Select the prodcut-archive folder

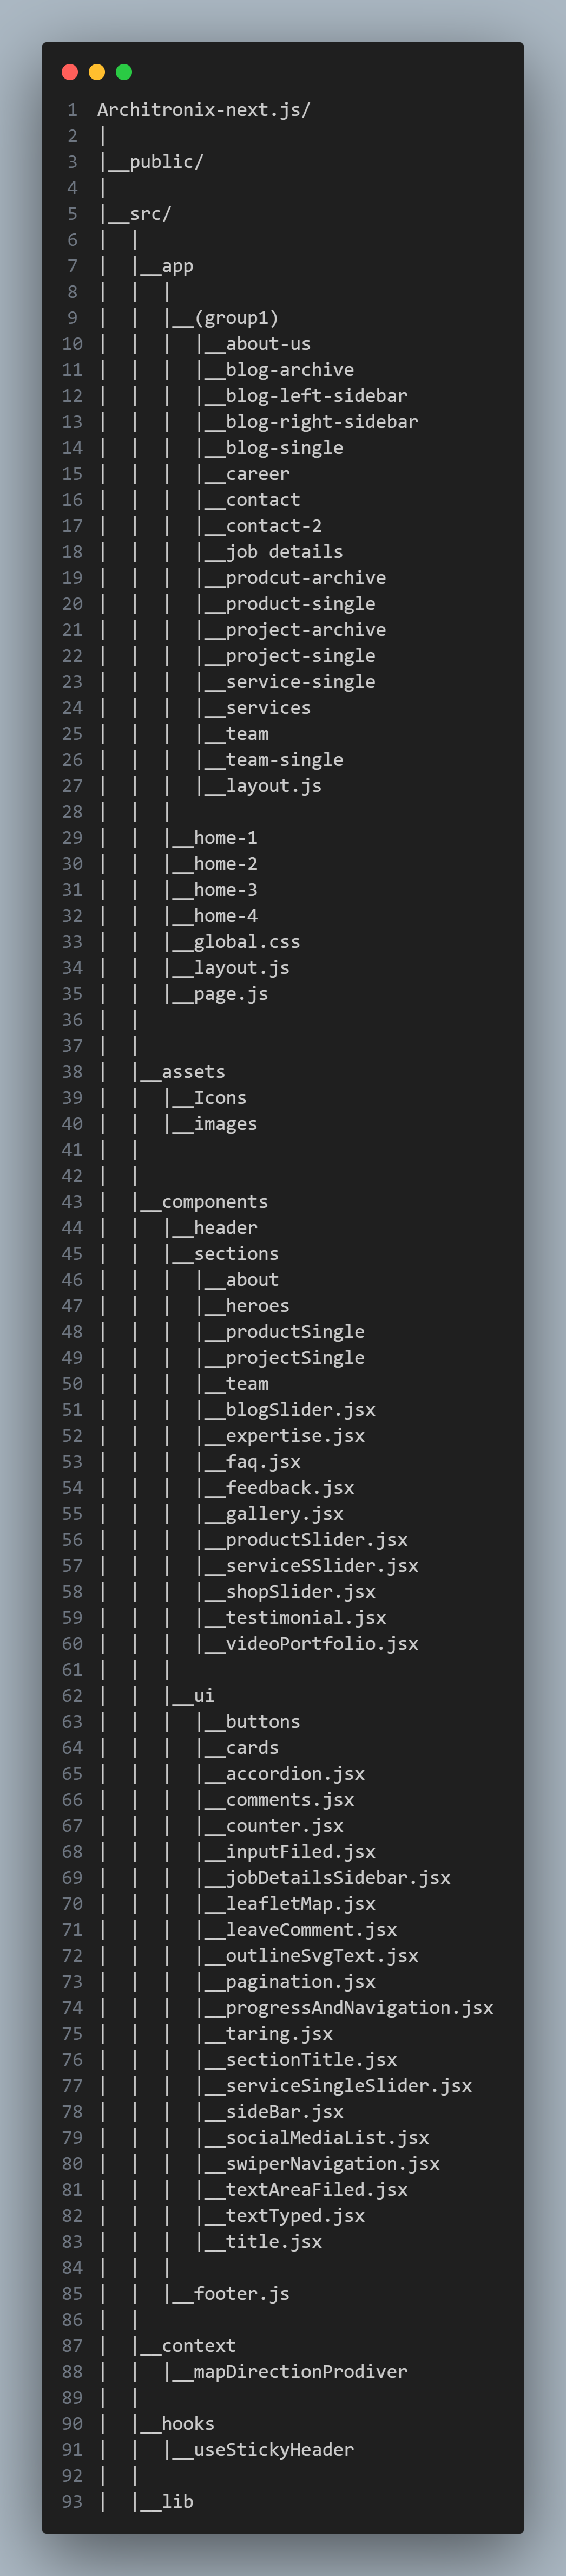click(x=306, y=578)
